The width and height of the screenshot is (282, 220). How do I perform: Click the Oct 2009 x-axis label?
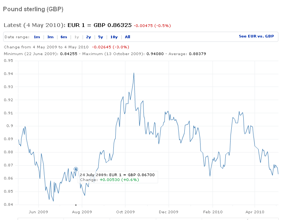[125, 211]
